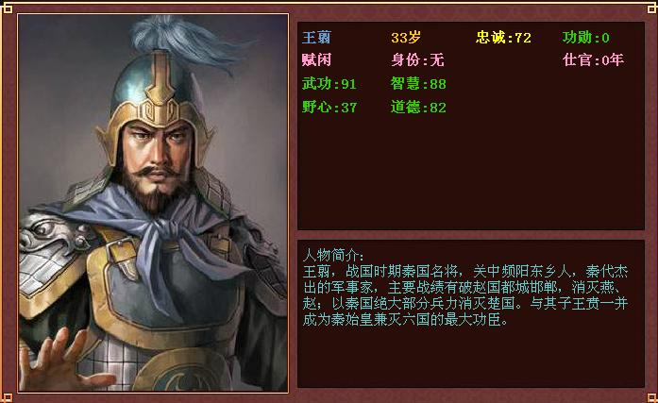Select the 忠诚:72 loyalty stat

click(x=503, y=38)
